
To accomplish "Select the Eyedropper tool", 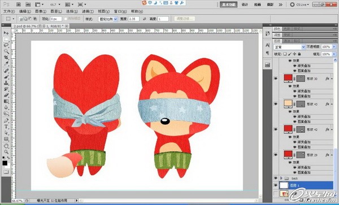I will click(x=6, y=63).
